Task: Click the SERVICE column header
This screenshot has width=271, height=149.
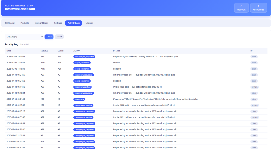Action: pos(44,51)
